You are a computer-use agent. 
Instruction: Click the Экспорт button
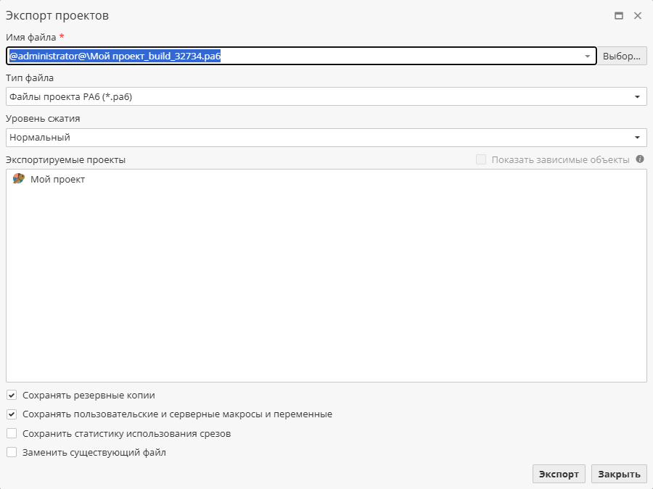pos(559,474)
